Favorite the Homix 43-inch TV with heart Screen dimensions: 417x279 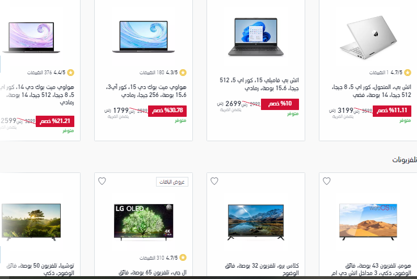327,181
